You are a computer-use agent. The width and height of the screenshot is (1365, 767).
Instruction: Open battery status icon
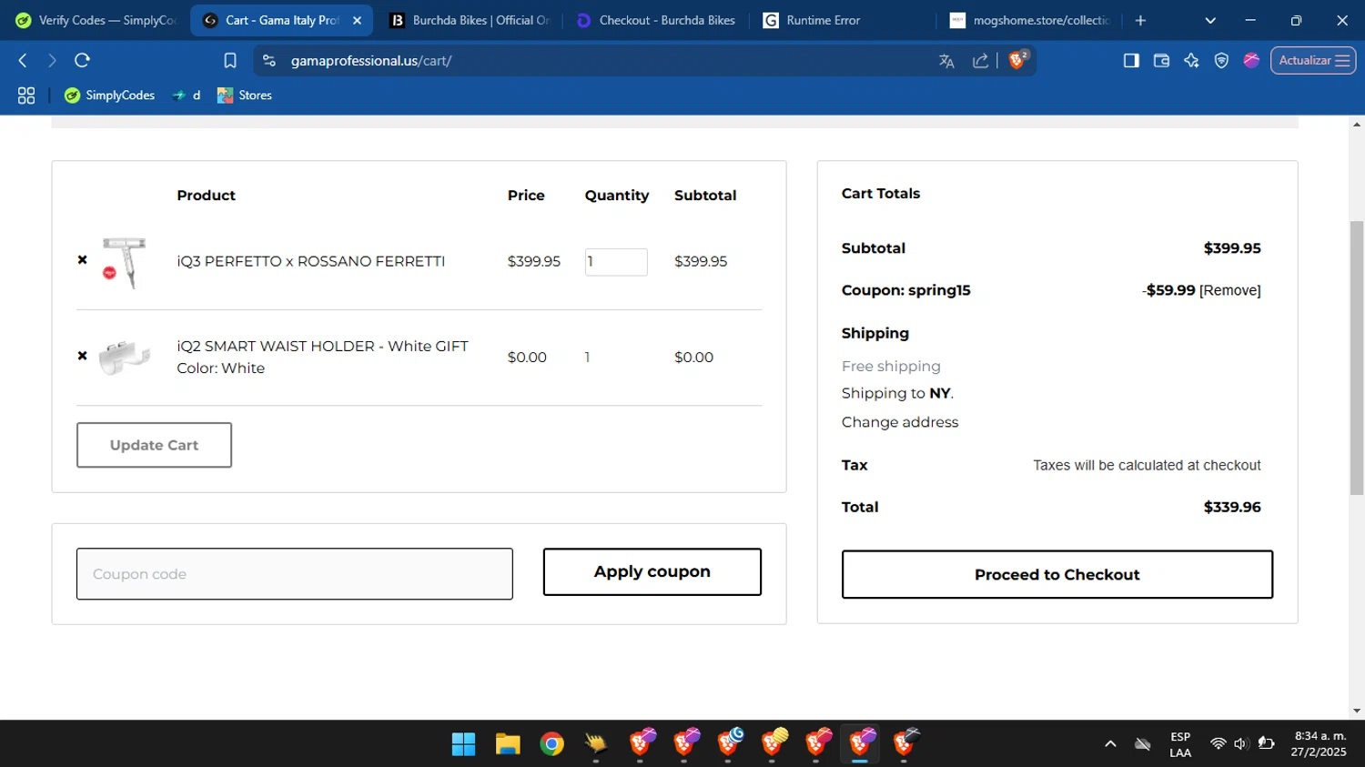pyautogui.click(x=1266, y=744)
